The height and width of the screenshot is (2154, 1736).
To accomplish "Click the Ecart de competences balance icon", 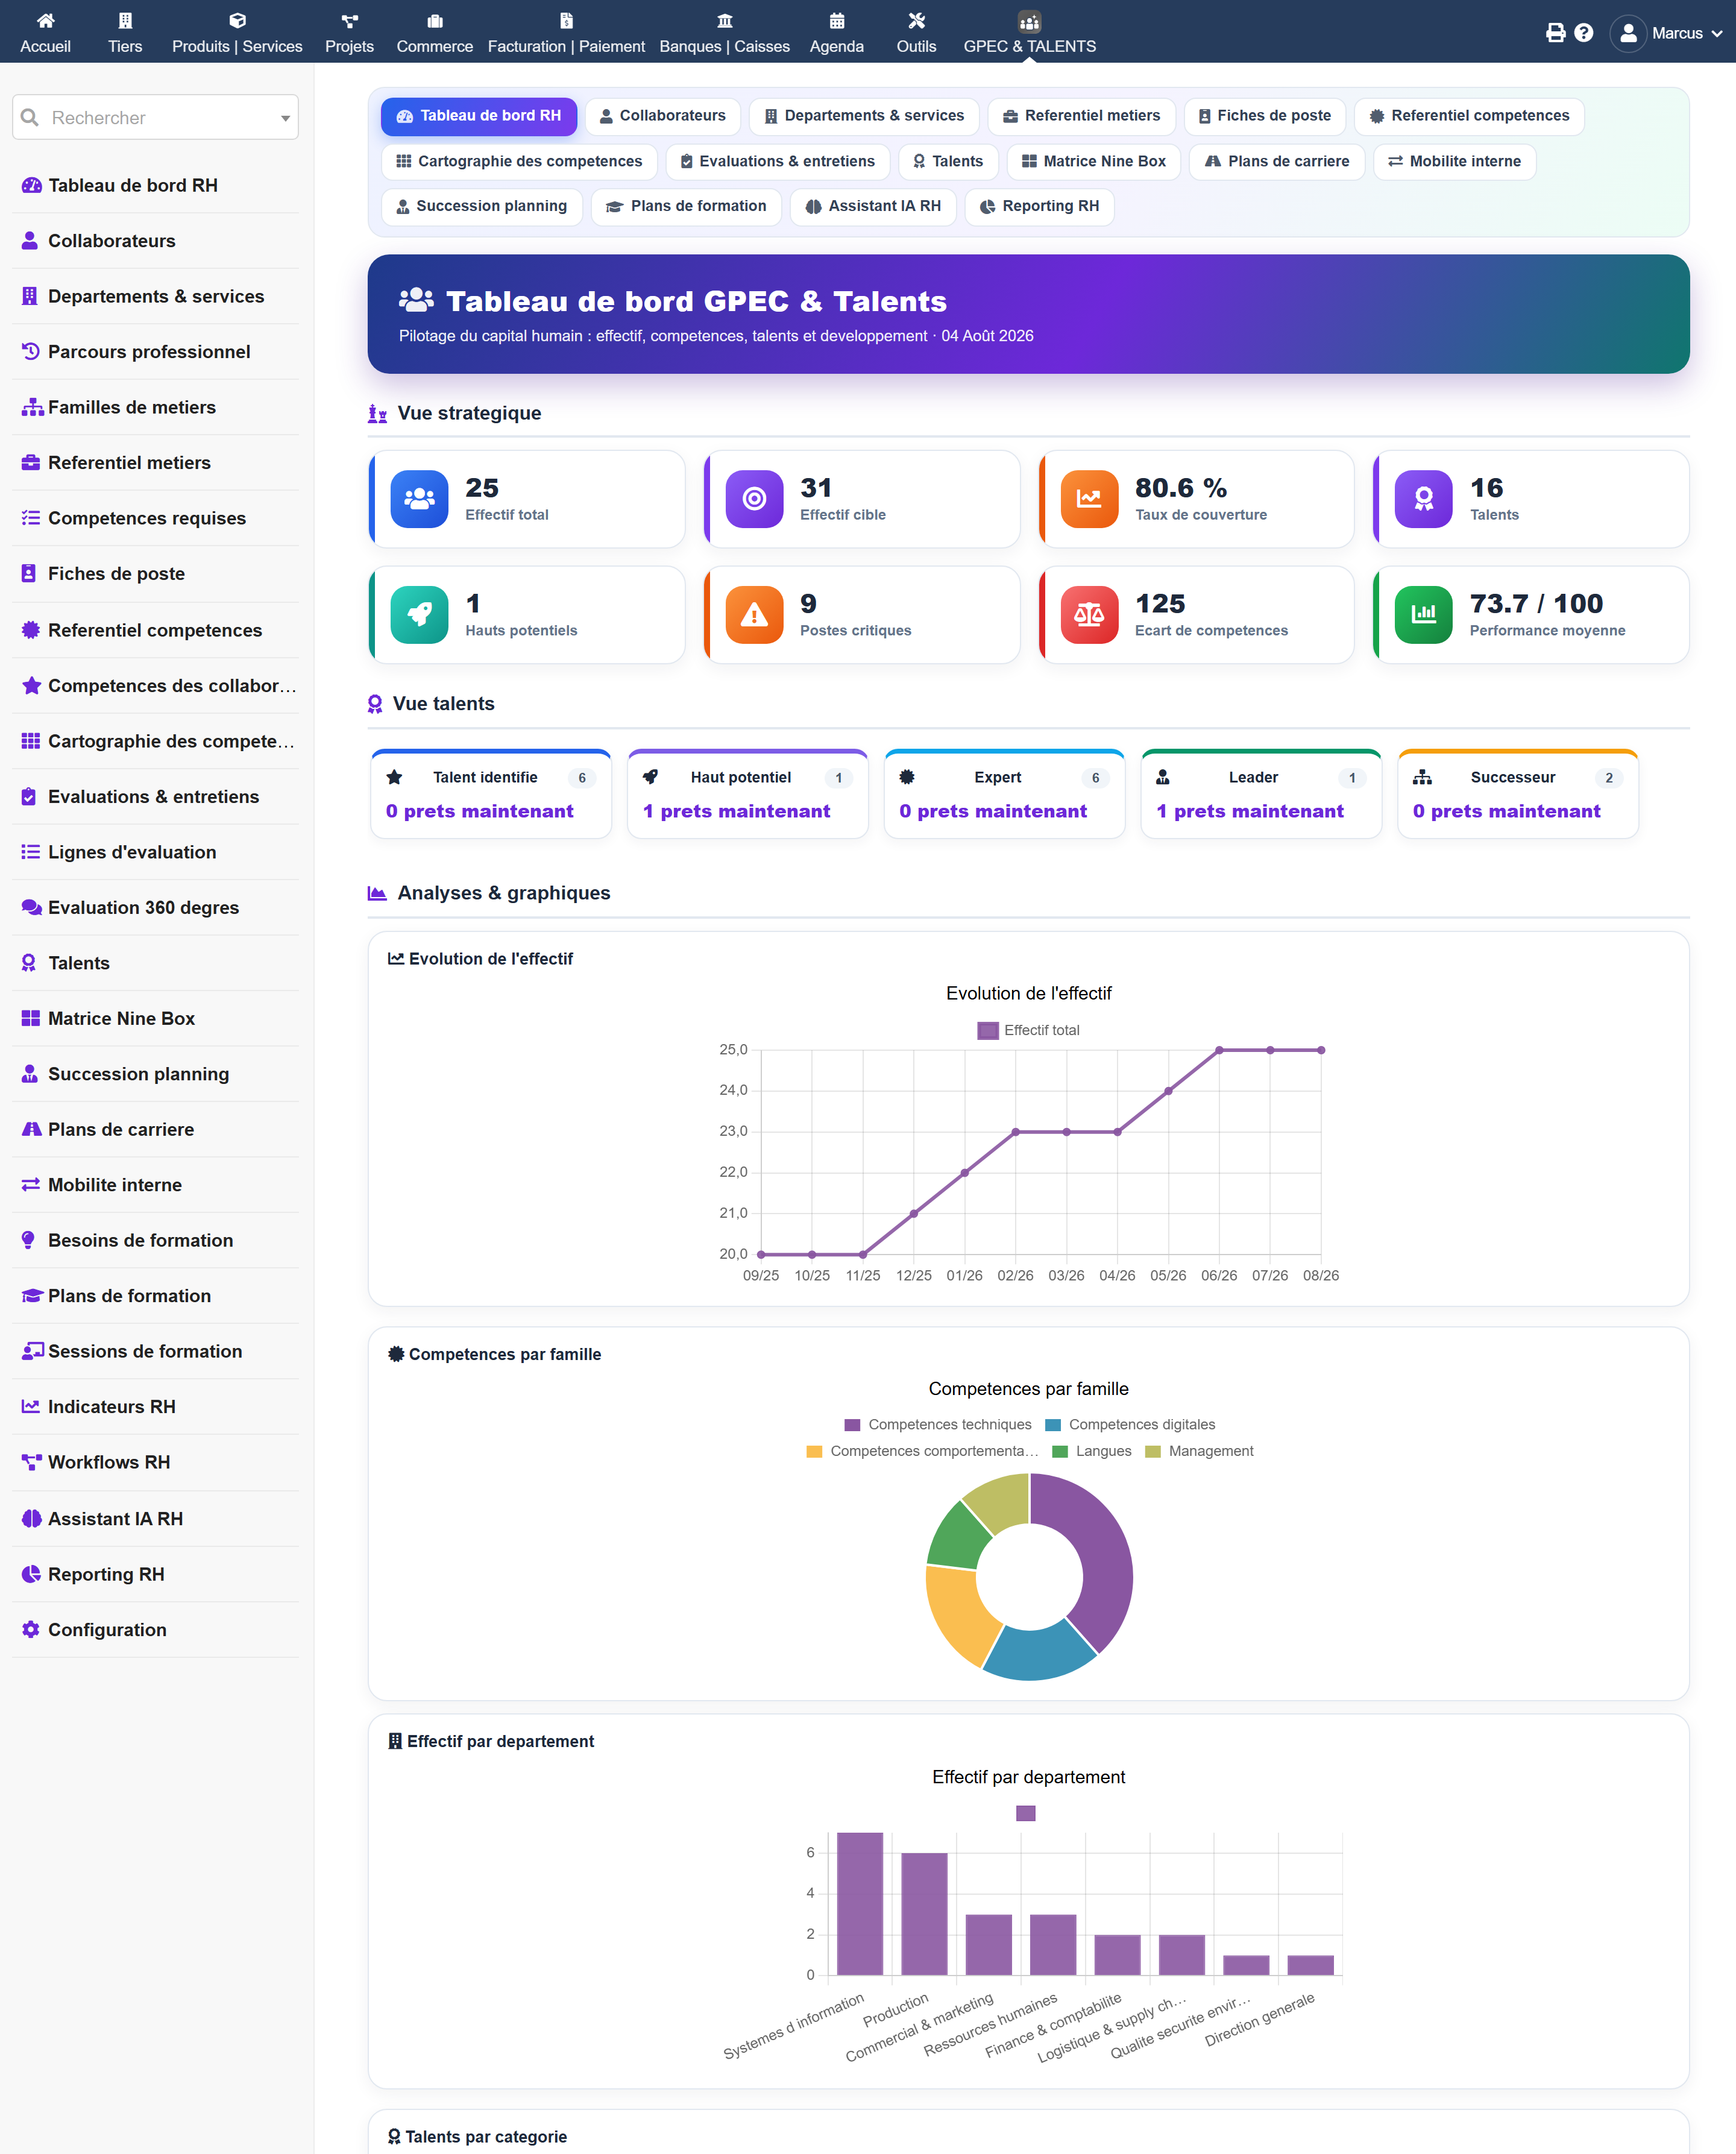I will 1089,614.
